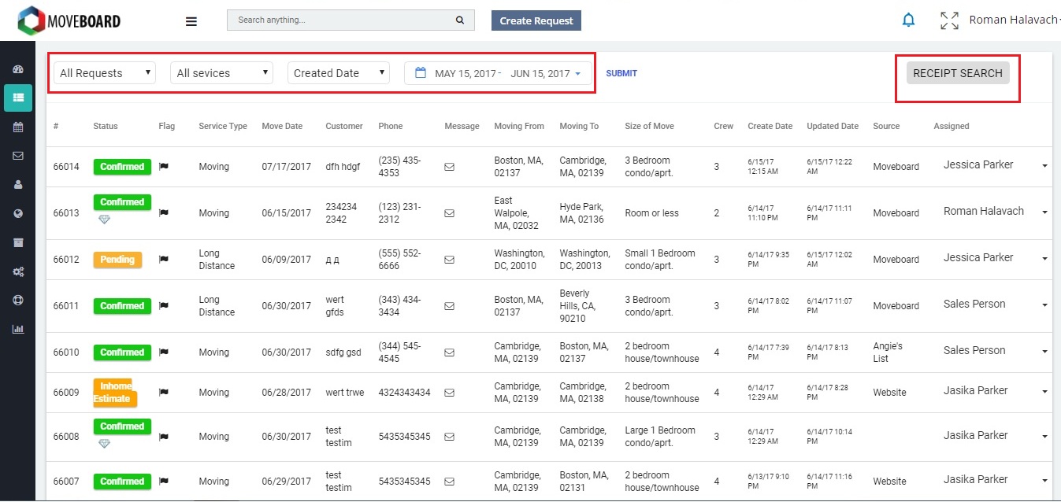Toggle the flag on request 66013

[x=165, y=212]
